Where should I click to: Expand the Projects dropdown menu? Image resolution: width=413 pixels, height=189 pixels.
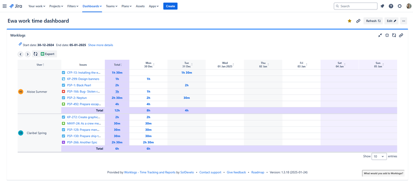point(56,6)
